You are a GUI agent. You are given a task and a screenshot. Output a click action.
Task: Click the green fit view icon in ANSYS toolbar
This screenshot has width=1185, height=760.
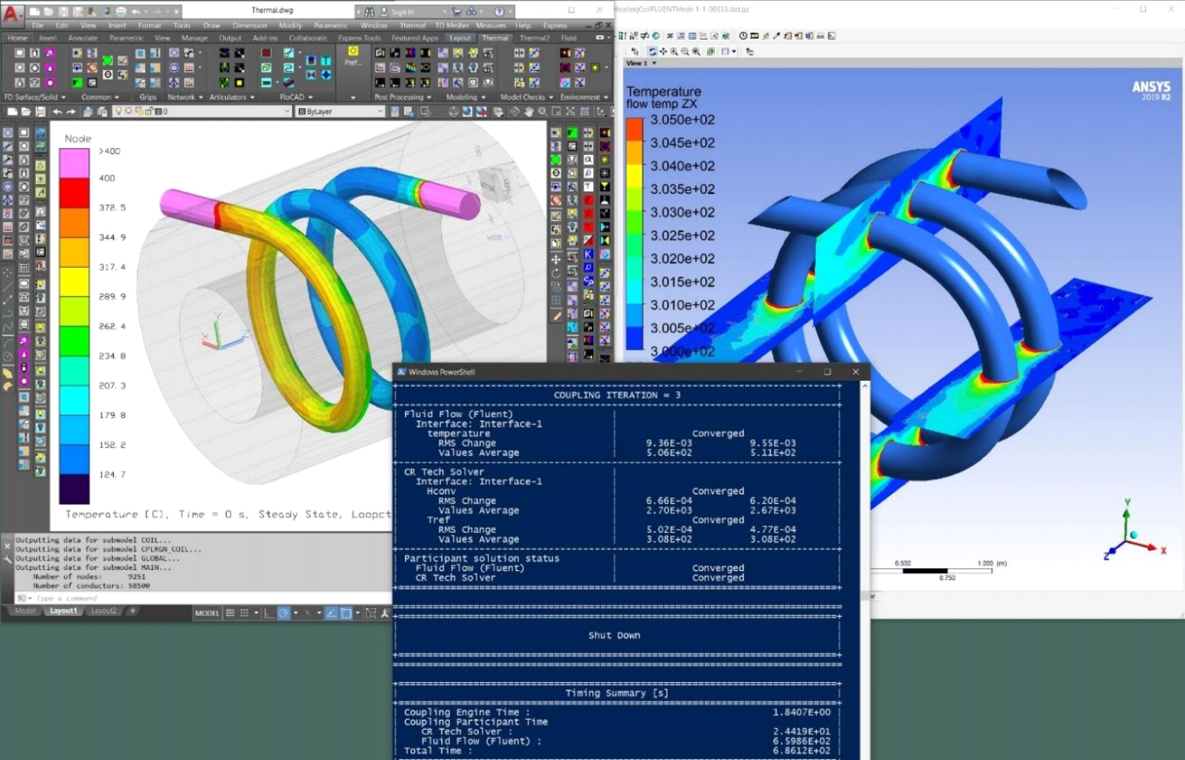click(x=710, y=51)
